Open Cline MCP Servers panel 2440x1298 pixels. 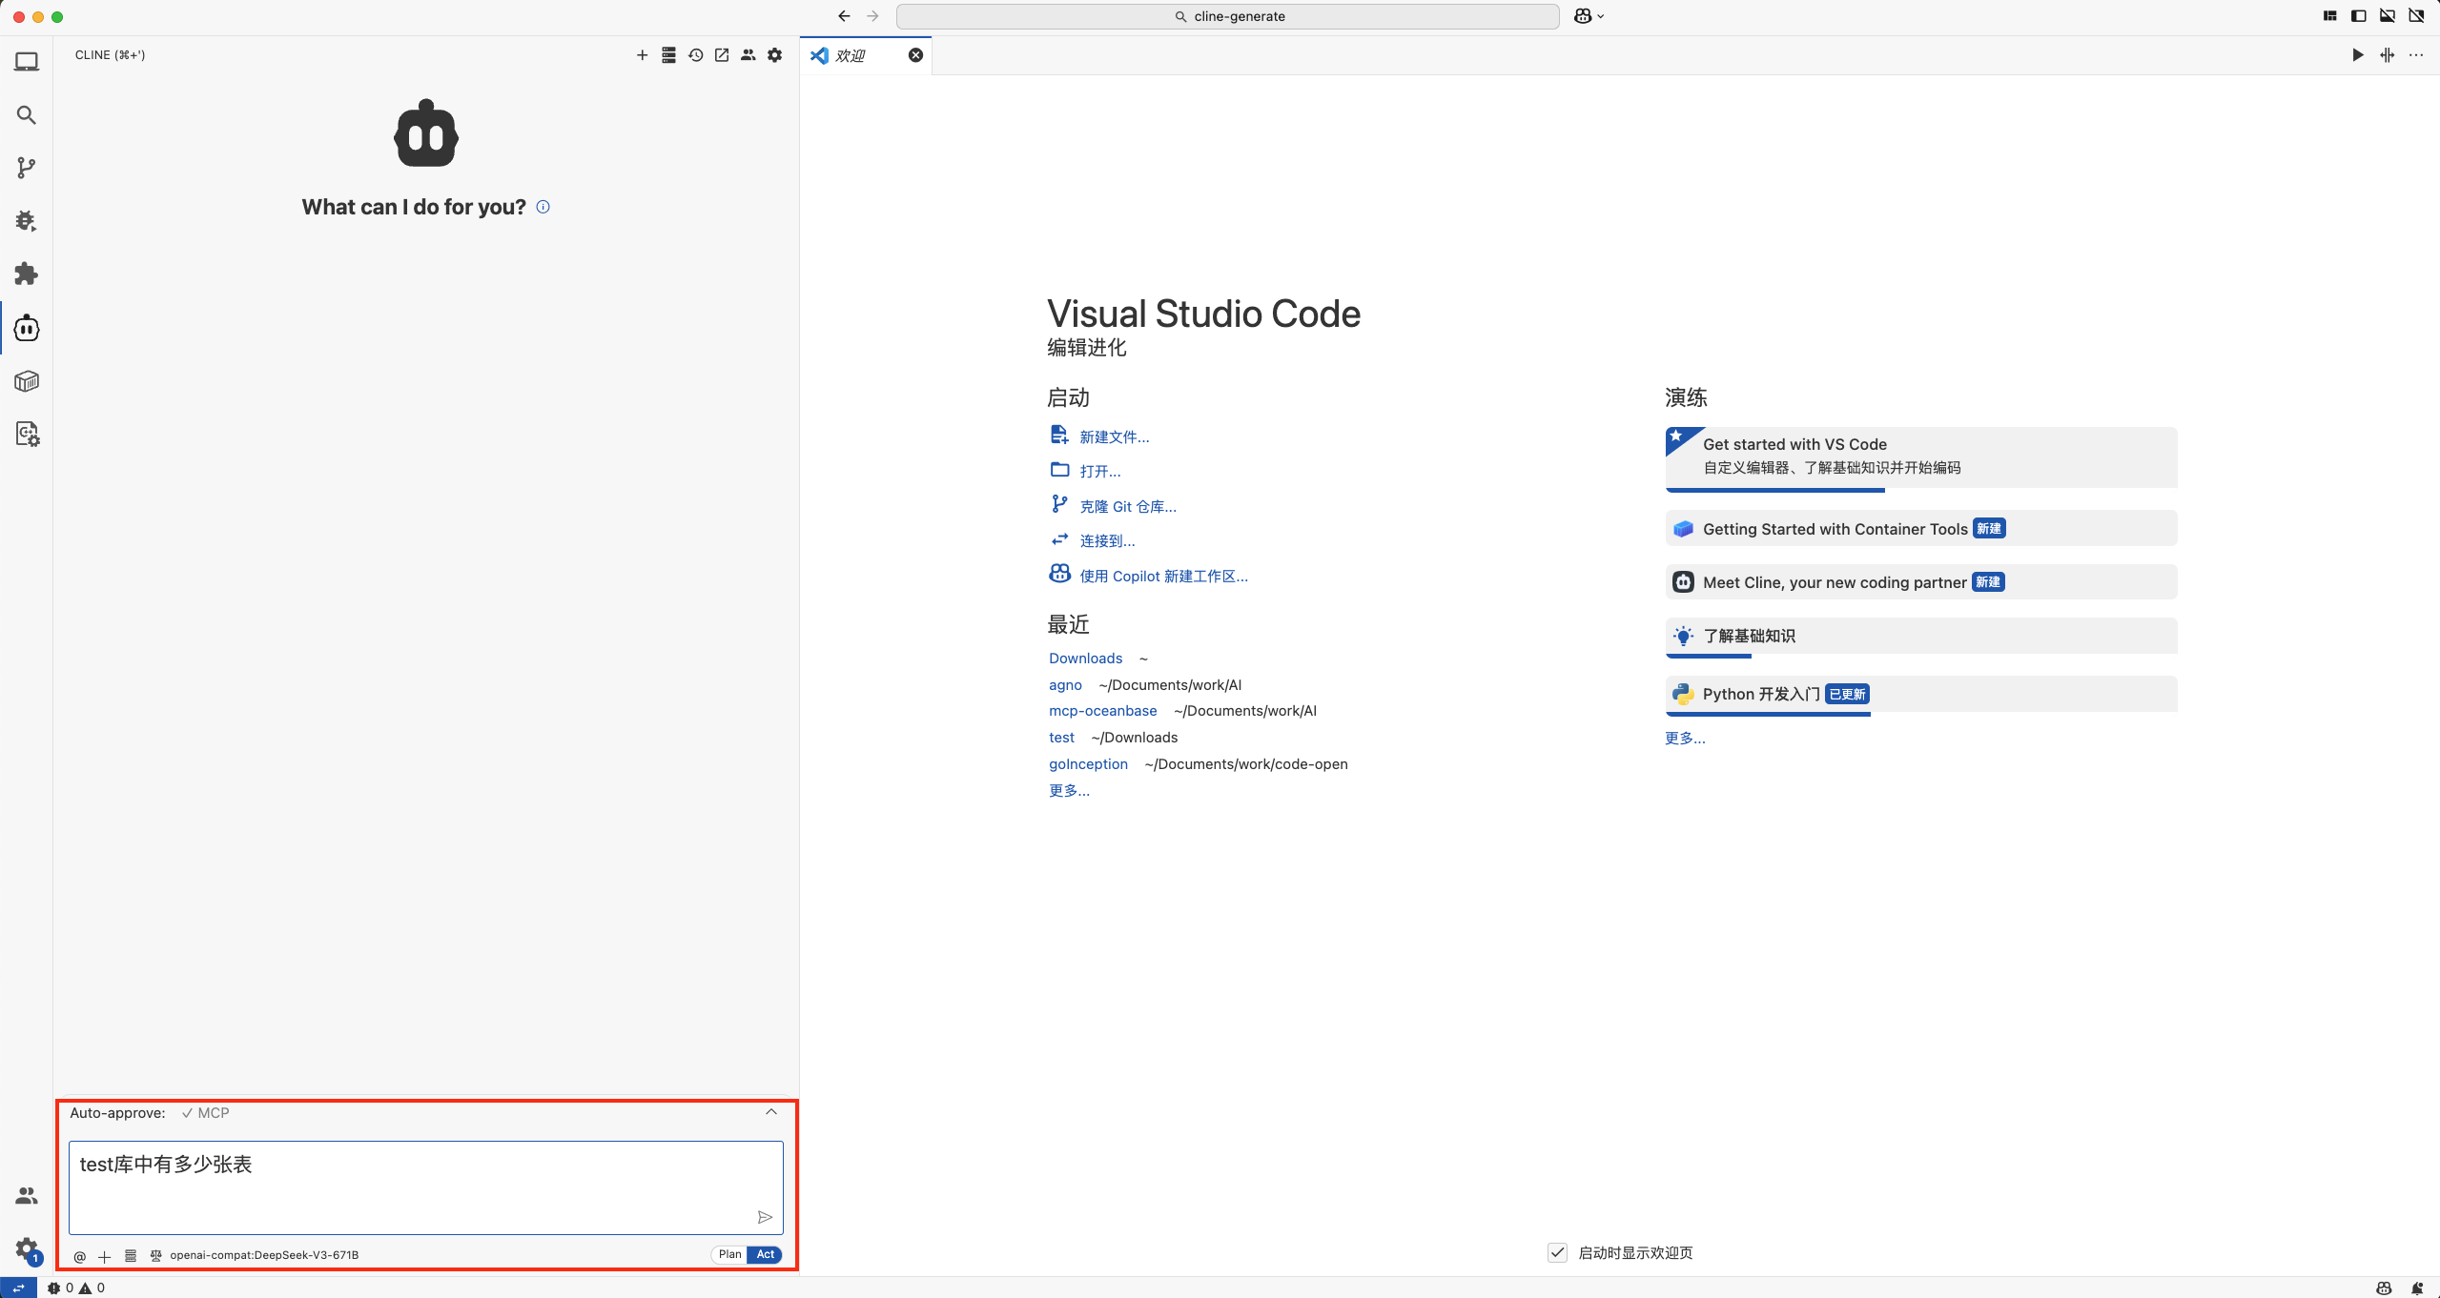(x=668, y=55)
